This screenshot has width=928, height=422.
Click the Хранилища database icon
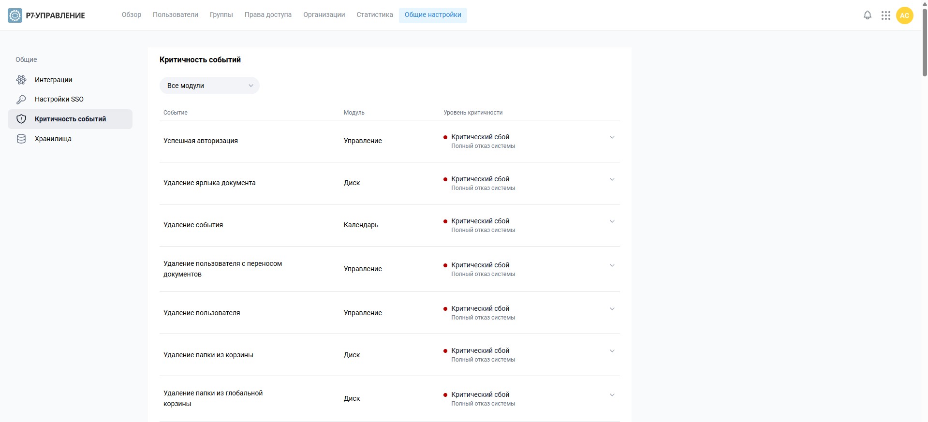[x=21, y=139]
